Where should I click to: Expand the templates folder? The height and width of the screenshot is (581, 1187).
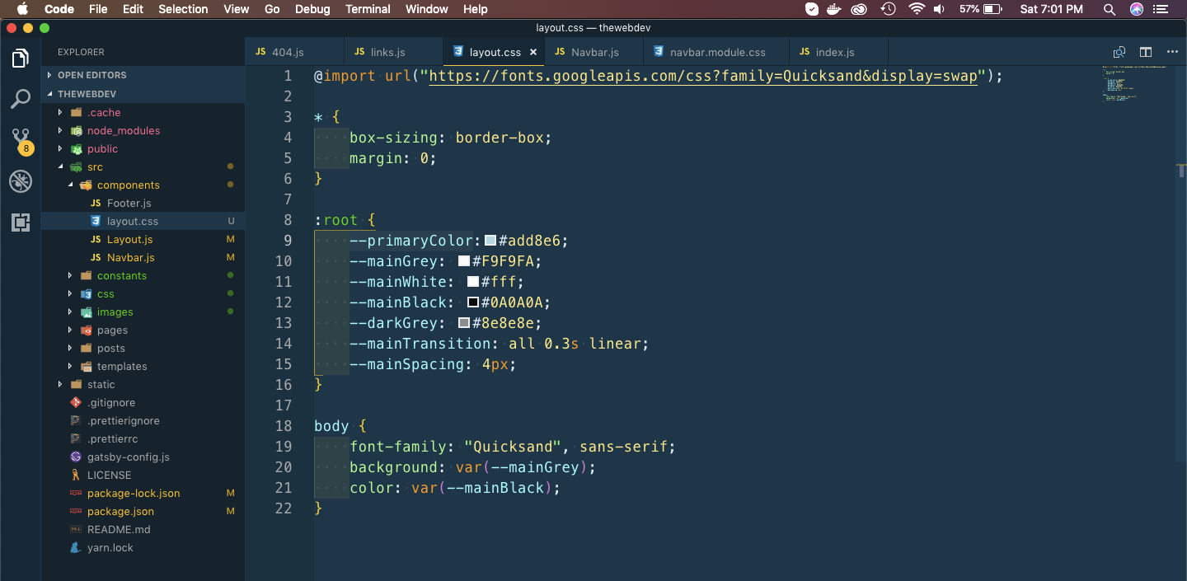tap(70, 366)
